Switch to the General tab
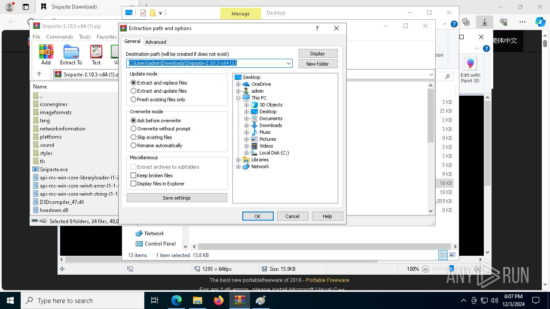The width and height of the screenshot is (550, 309). 132,41
